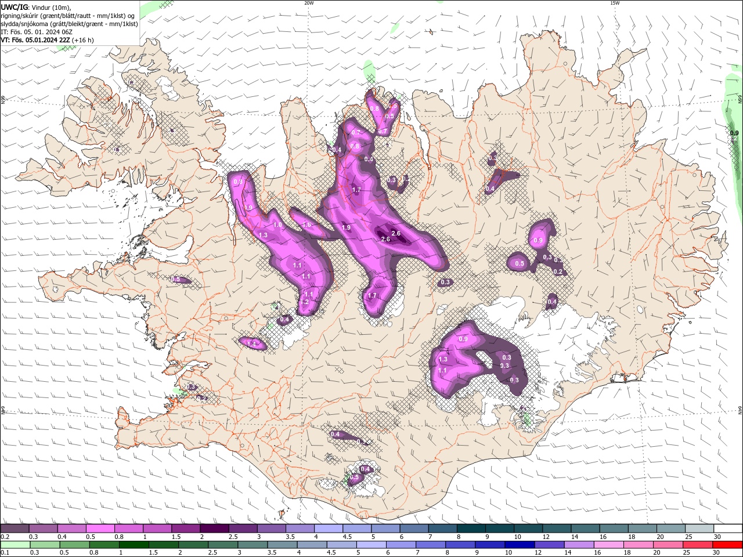Viewport: 743px width, 557px height.
Task: Click the upper-row swatch labeled 7
Action: point(442,529)
